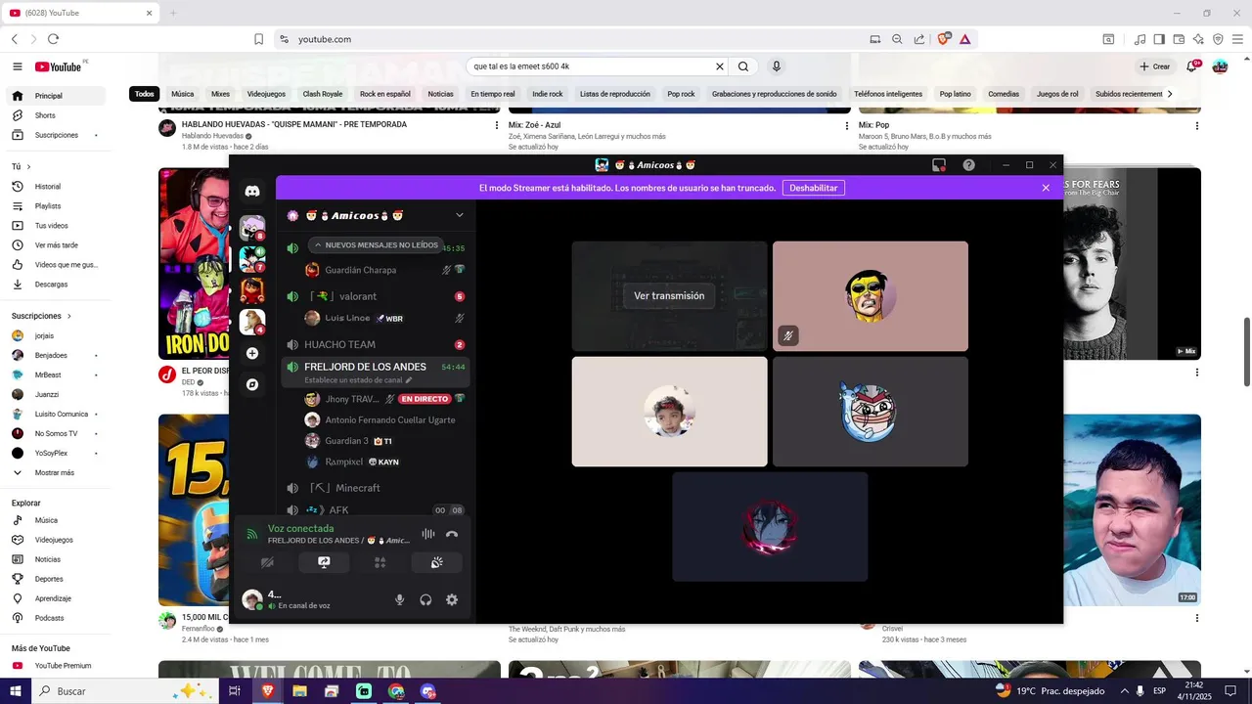Open Historial in YouTube sidebar

point(55,187)
